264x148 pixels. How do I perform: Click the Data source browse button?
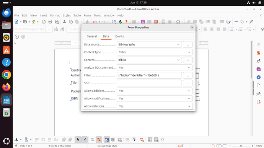188,44
